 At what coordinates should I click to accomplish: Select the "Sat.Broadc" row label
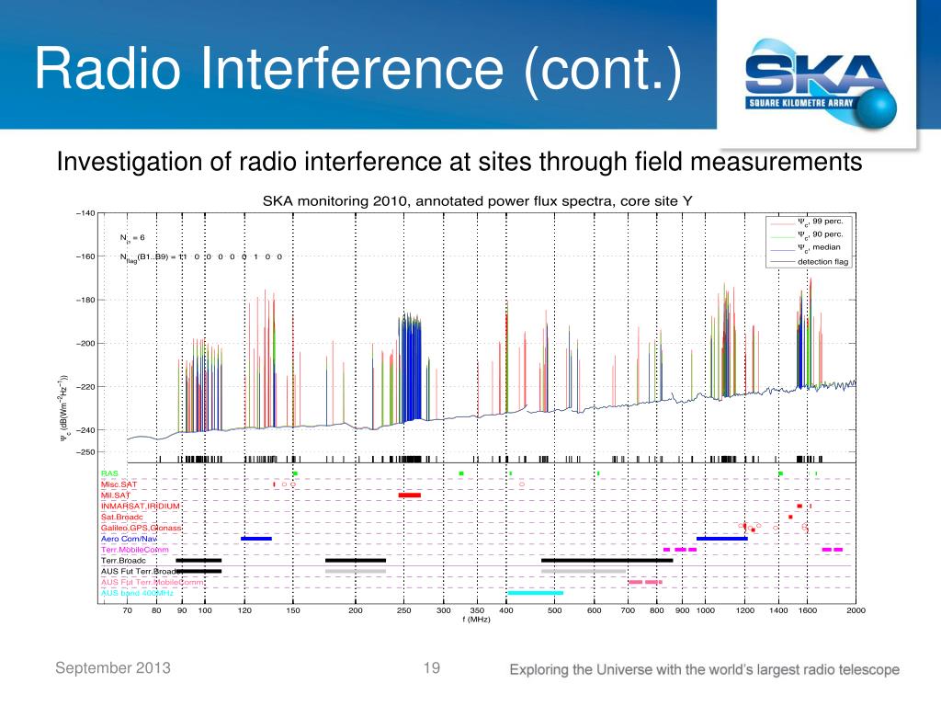pos(122,517)
